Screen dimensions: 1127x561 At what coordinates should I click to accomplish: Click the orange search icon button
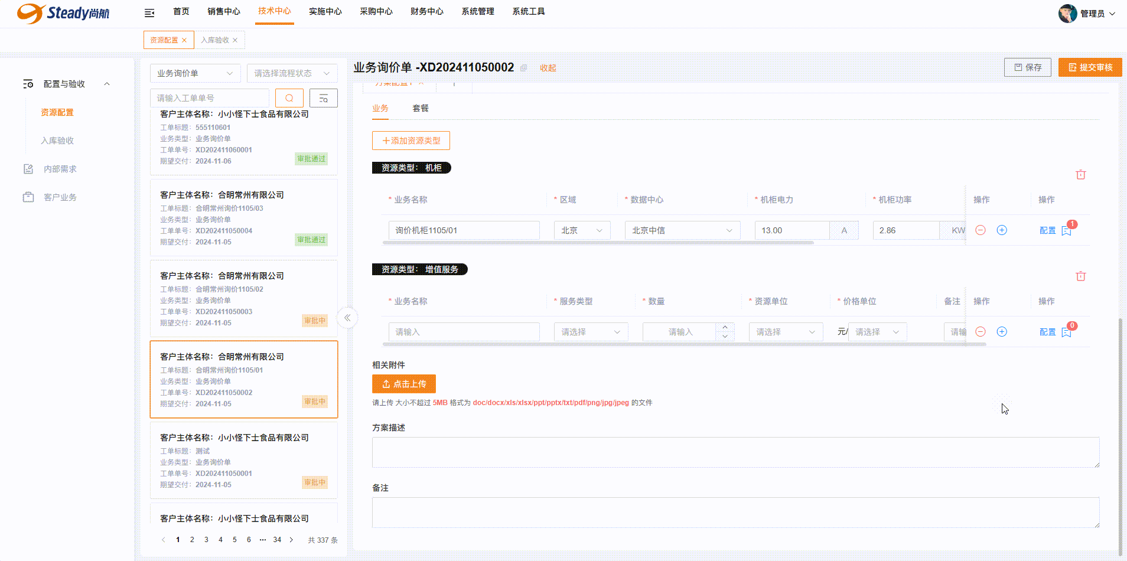tap(289, 98)
